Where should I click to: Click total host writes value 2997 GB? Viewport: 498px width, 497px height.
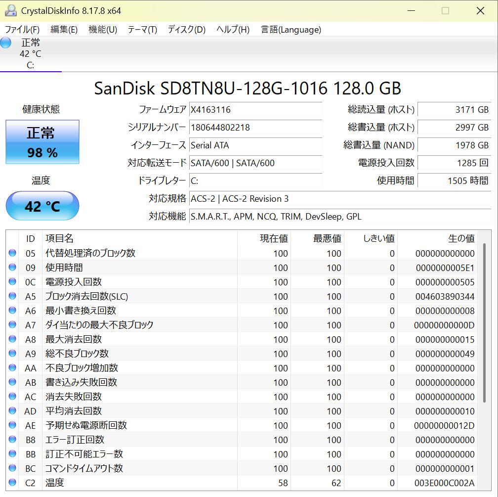tap(454, 128)
